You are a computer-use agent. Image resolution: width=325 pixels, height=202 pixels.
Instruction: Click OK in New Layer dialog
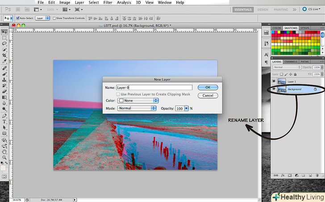point(208,87)
